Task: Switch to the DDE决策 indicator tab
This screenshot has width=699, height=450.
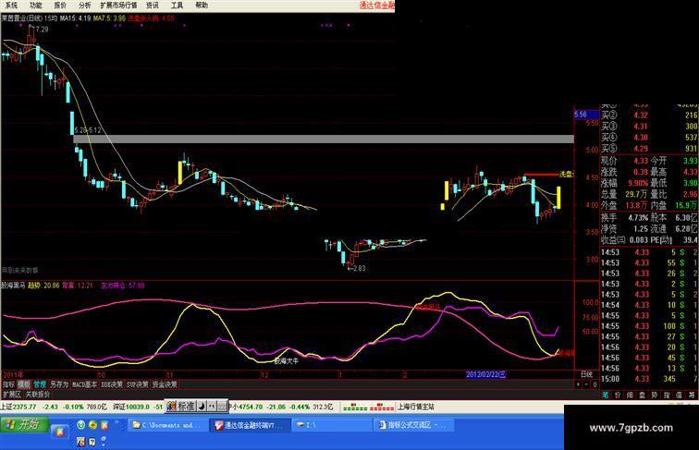Action: (112, 384)
